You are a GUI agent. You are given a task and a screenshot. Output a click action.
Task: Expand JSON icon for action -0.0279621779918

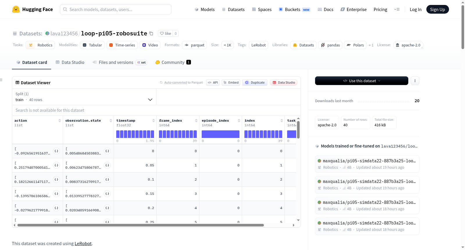(56, 208)
